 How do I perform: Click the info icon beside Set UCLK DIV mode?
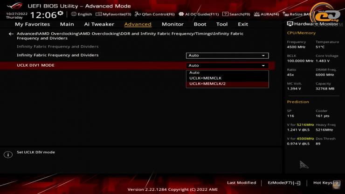point(8,154)
